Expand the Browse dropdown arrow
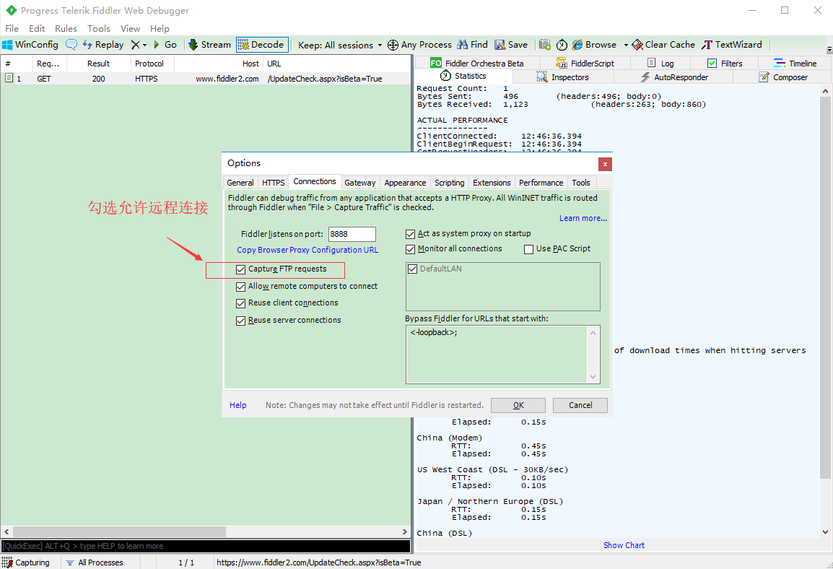 click(x=626, y=45)
